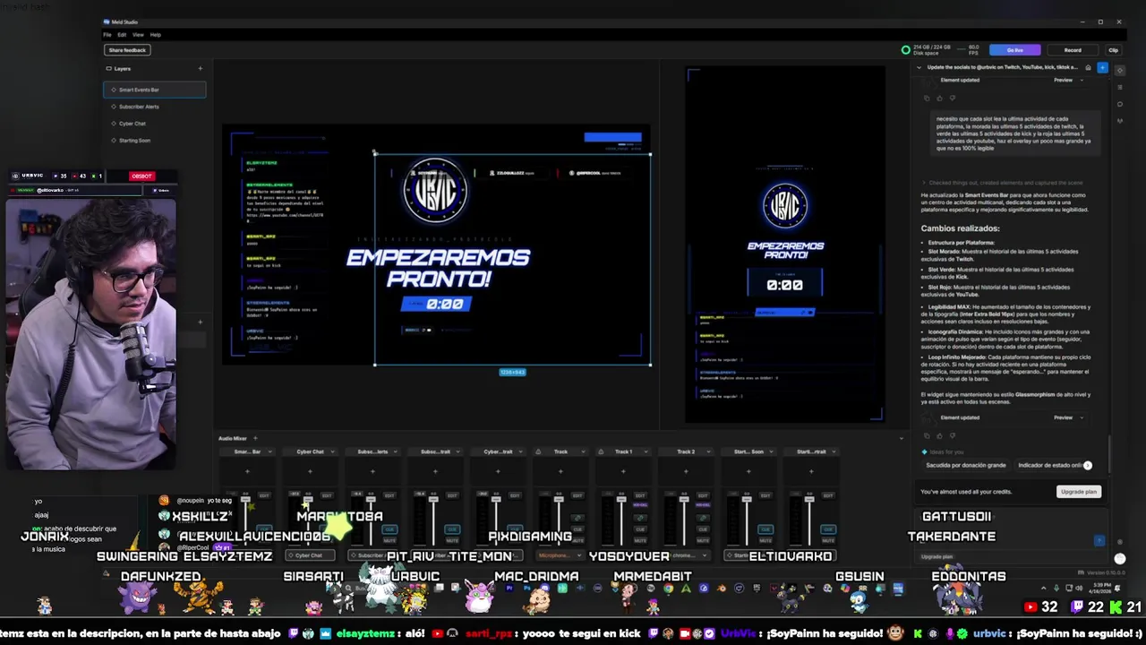Click the white Upgrade plan button
Screen dimensions: 1146x645
click(1078, 492)
